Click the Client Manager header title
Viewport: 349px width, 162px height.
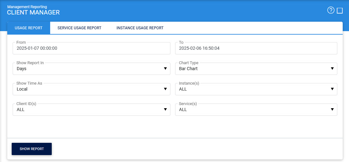(x=33, y=13)
